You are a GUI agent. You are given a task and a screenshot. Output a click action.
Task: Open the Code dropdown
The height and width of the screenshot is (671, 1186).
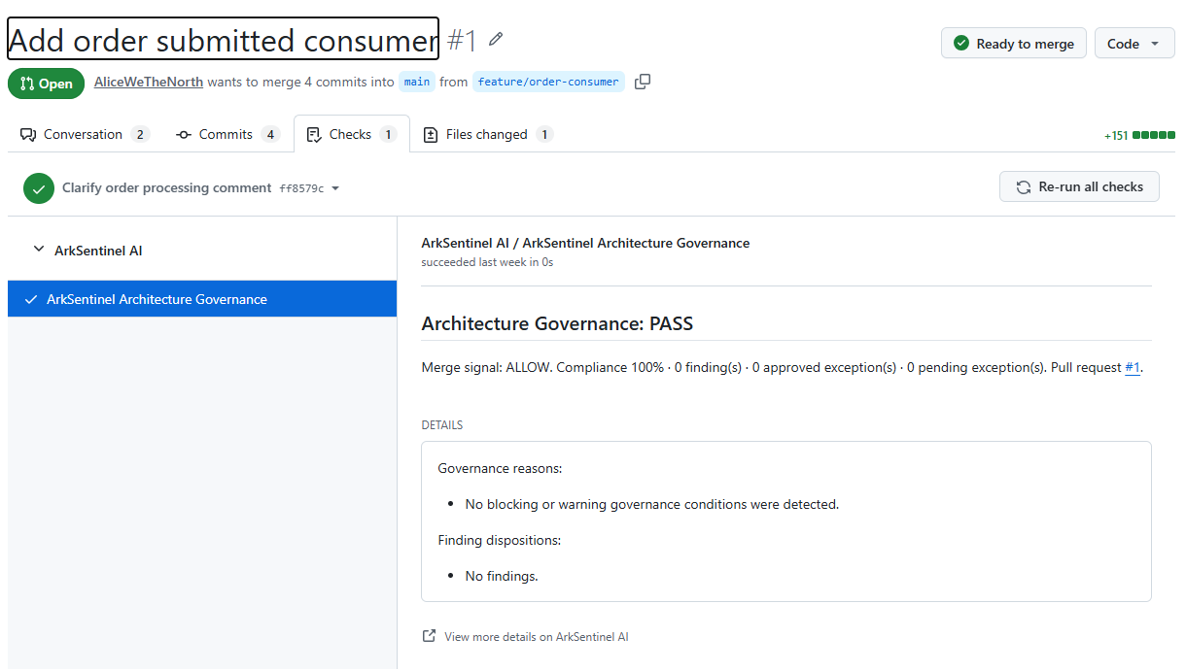[x=1134, y=44]
